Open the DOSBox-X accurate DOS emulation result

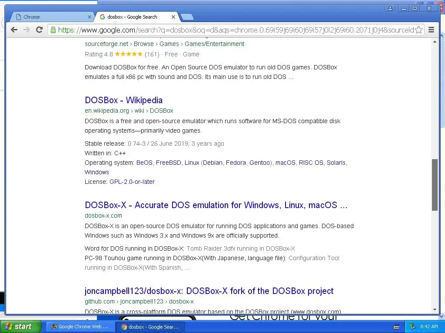pos(216,205)
